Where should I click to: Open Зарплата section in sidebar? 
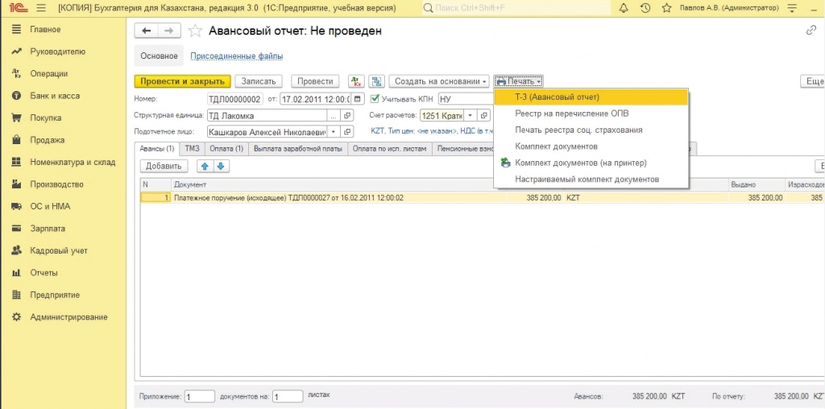(48, 229)
